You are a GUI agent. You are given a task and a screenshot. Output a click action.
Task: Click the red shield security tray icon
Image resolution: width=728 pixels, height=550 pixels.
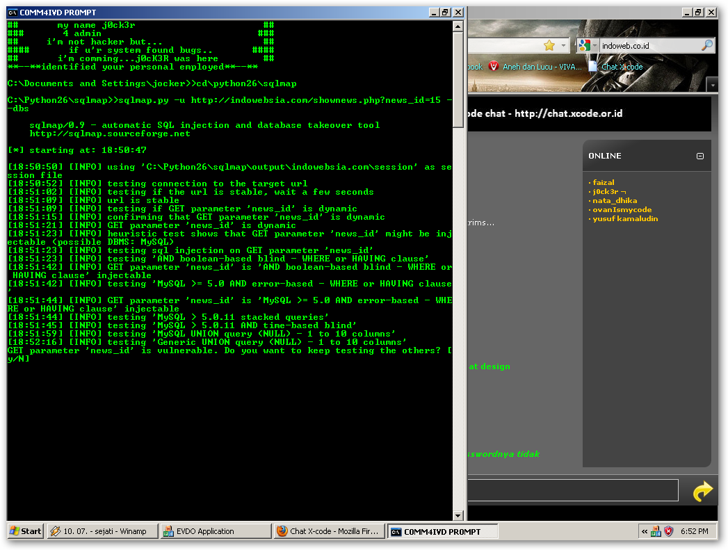pos(669,531)
